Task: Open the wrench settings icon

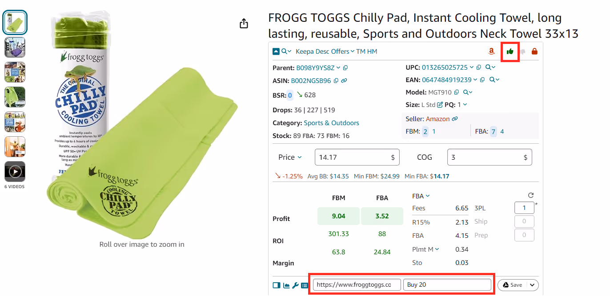Action: (x=295, y=285)
